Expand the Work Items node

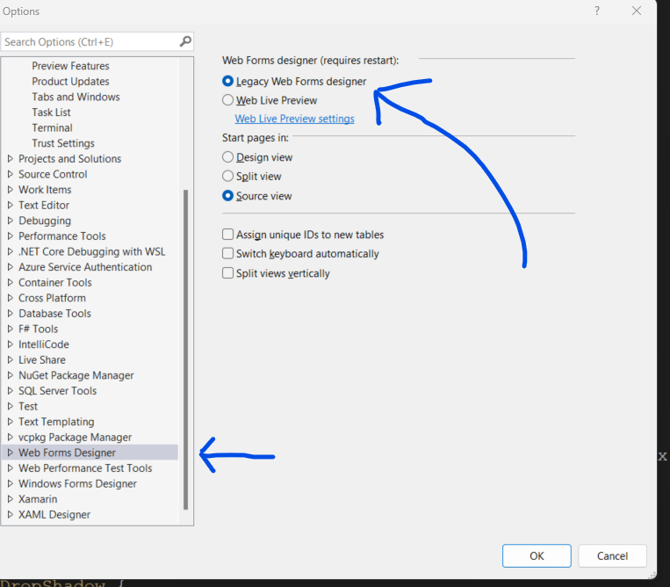coord(11,190)
